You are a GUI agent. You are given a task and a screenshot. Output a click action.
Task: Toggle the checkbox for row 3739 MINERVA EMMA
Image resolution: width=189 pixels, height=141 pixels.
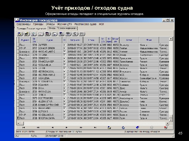tap(64, 118)
